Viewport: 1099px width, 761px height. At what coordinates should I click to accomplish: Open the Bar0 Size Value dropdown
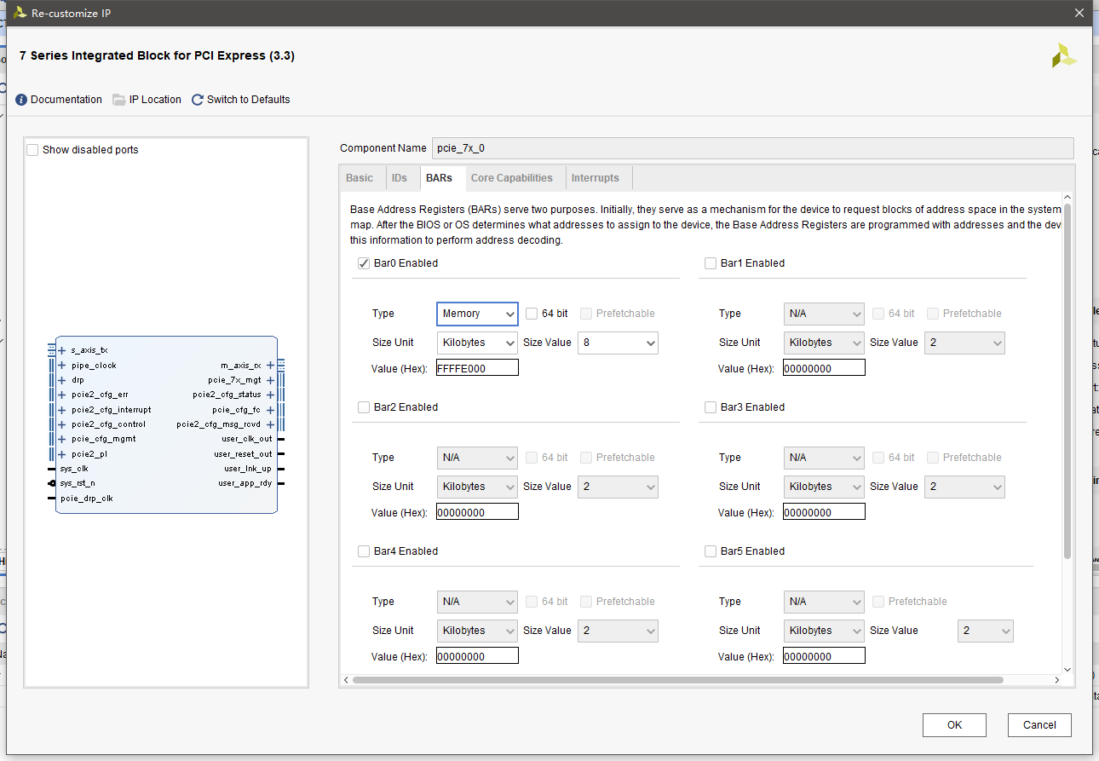point(618,343)
